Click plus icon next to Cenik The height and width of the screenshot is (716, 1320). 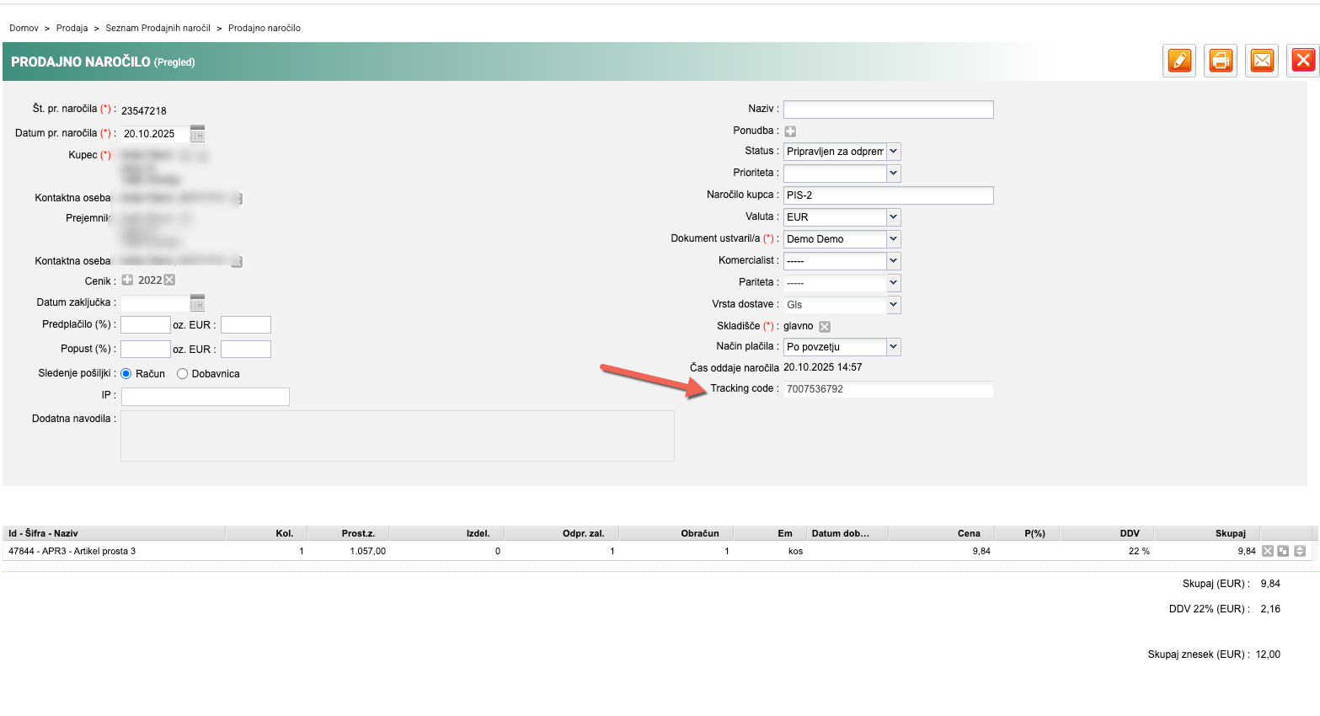tap(127, 281)
